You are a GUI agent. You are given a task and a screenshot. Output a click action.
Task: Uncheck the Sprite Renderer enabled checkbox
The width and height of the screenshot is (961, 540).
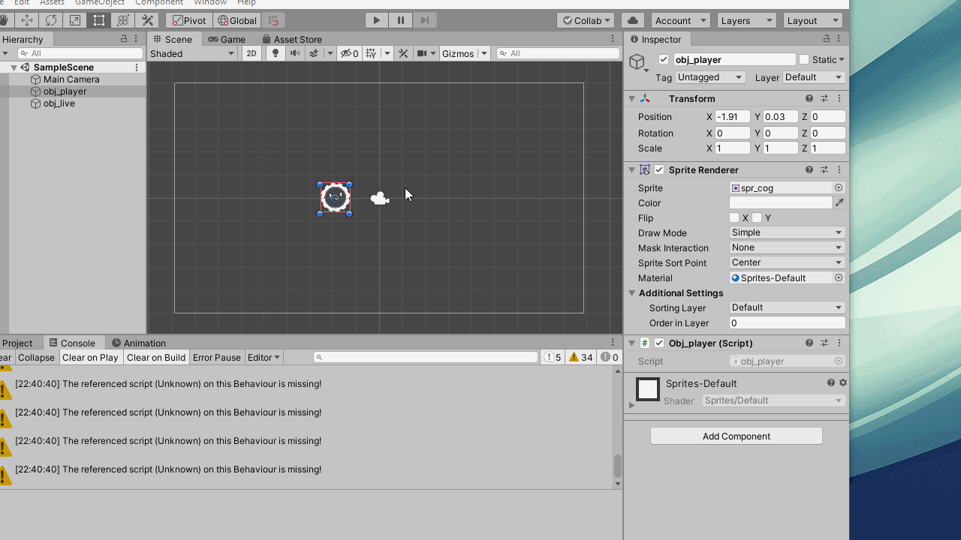[x=658, y=169]
